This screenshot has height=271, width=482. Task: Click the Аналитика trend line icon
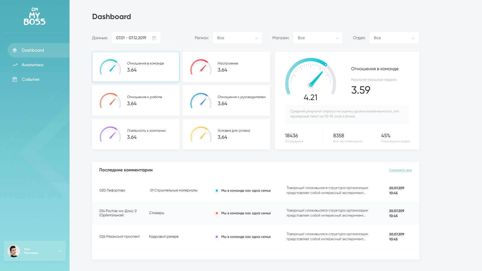point(15,65)
